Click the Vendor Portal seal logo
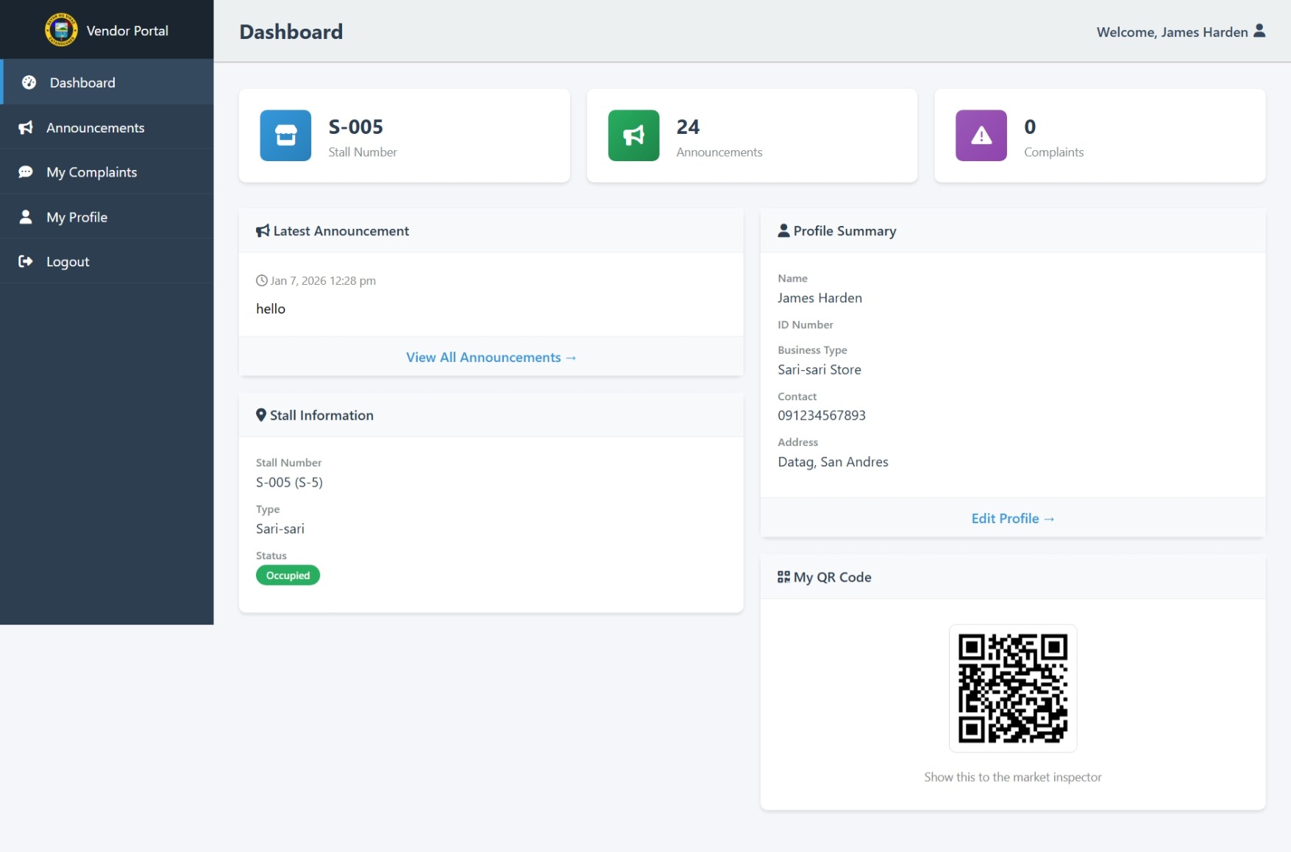1291x852 pixels. pyautogui.click(x=61, y=30)
